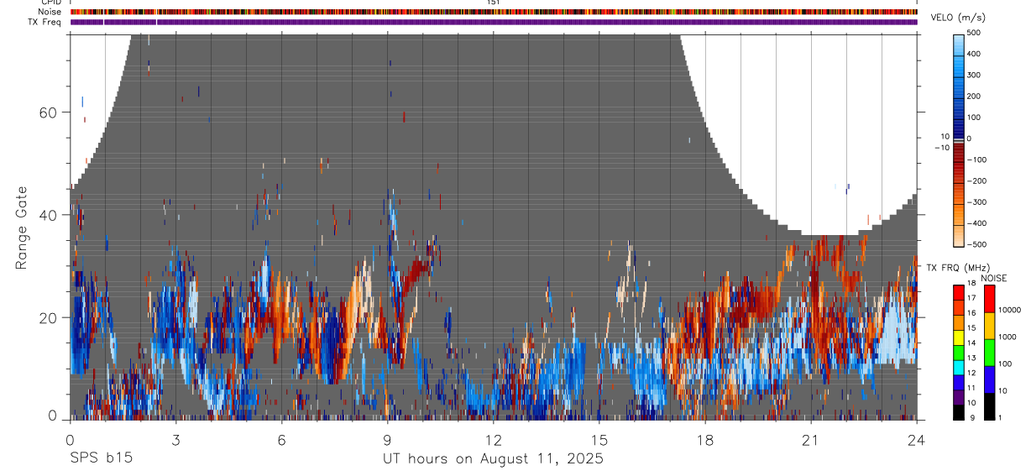Click the x-axis hour tick label 12

click(x=494, y=440)
